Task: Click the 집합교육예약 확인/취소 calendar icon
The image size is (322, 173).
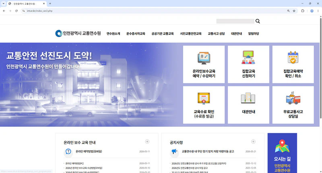Action: click(x=293, y=58)
